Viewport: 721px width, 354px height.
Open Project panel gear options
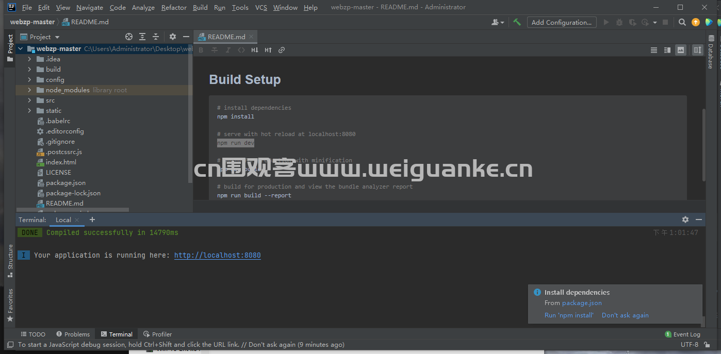click(173, 37)
